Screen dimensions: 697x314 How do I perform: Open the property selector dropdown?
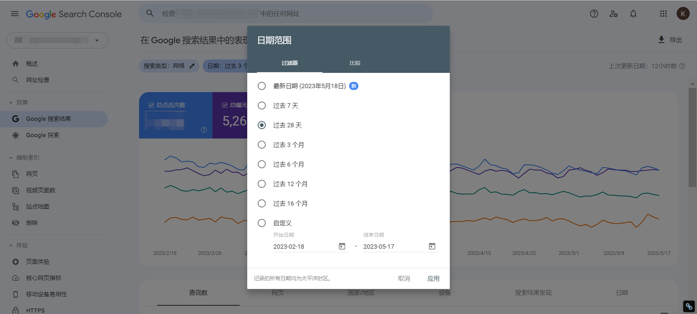click(57, 40)
